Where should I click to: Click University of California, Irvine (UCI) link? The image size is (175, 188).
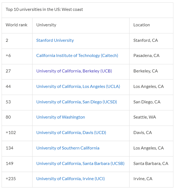pos(70,179)
